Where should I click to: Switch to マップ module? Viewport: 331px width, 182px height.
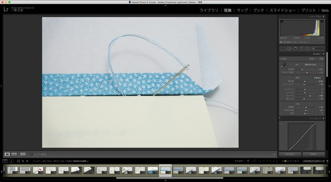tap(242, 10)
